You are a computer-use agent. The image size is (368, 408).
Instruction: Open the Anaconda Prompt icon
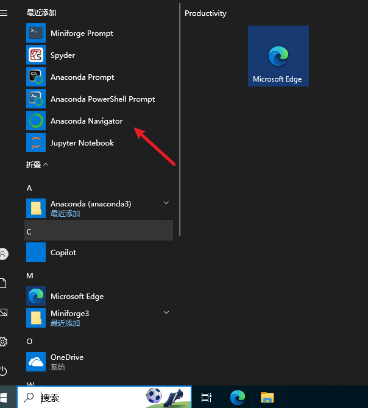coord(36,77)
